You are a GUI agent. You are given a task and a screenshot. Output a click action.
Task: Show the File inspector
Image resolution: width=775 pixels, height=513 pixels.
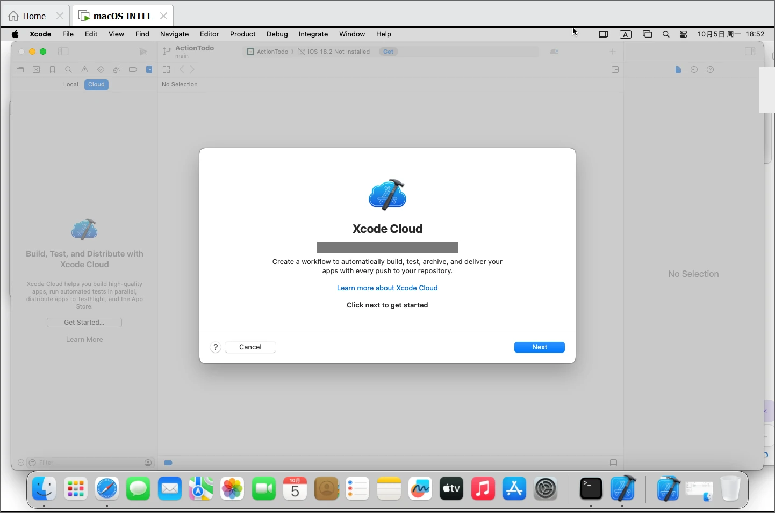click(x=678, y=70)
